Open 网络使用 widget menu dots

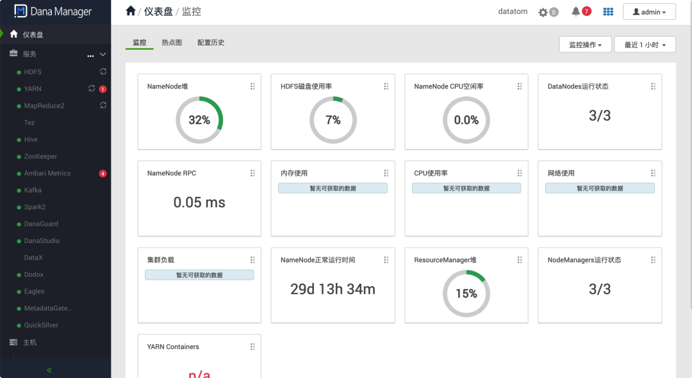[653, 173]
